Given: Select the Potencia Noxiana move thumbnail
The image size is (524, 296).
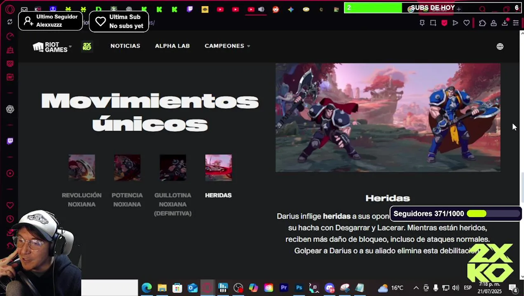Looking at the screenshot, I should (x=127, y=168).
